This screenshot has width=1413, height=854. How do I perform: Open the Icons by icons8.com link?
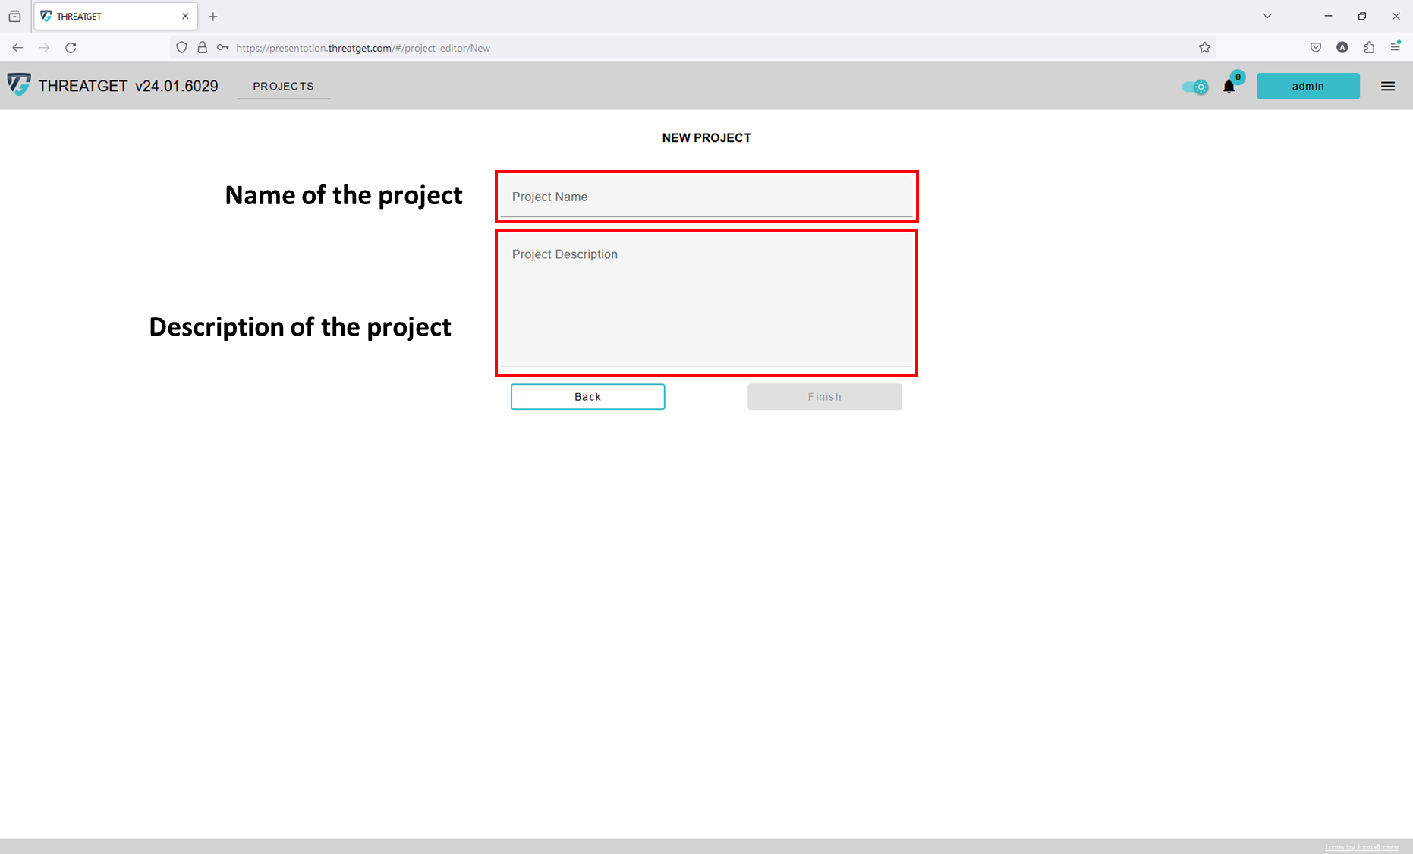[1361, 847]
